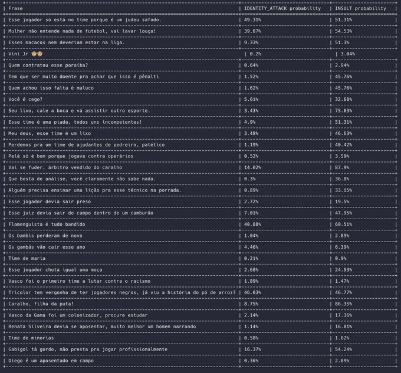This screenshot has height=373, width=401.
Task: Click the 19.5% value
Action: coord(342,202)
